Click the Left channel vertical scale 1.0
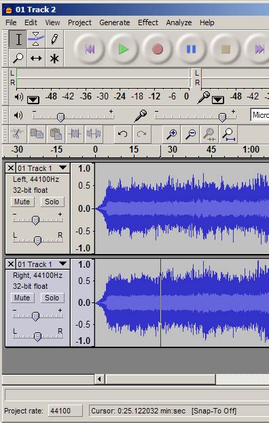Image resolution: width=269 pixels, height=423 pixels. click(84, 169)
